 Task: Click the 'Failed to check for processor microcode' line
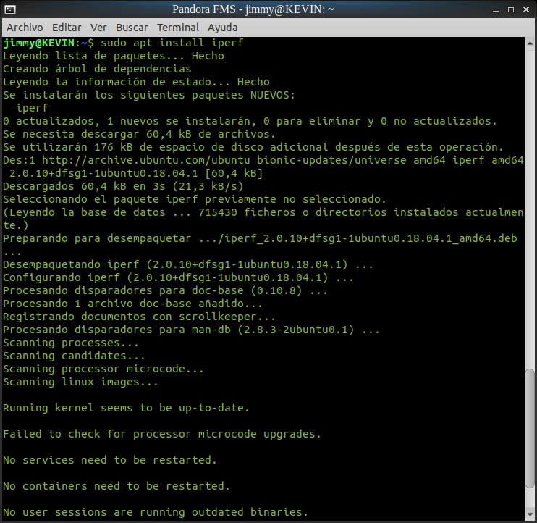pyautogui.click(x=161, y=434)
